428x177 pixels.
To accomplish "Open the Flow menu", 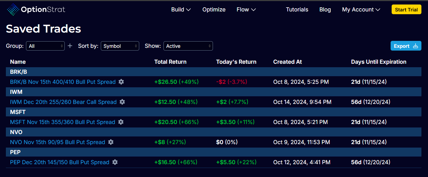I will coord(246,10).
